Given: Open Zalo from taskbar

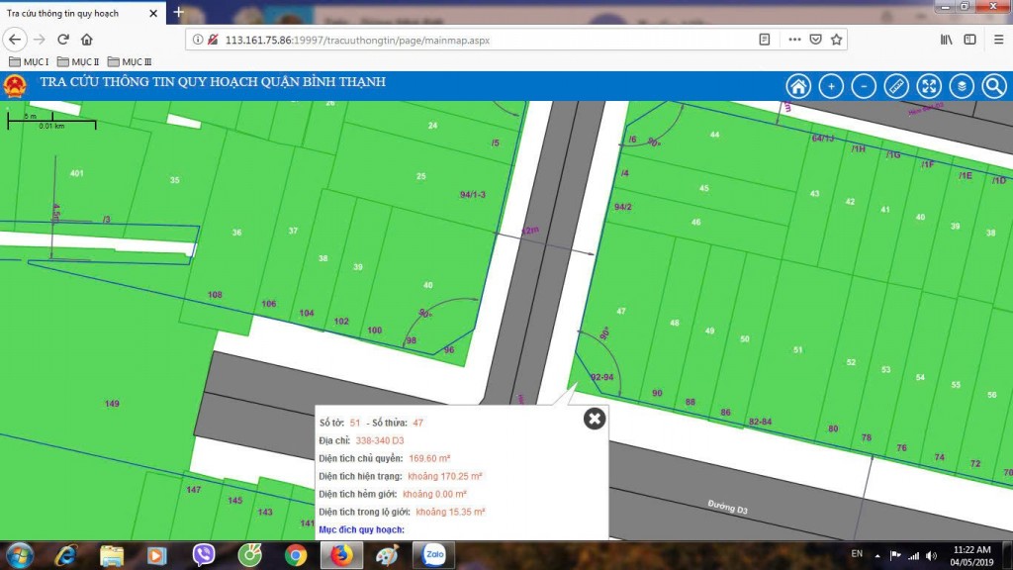Looking at the screenshot, I should (434, 555).
